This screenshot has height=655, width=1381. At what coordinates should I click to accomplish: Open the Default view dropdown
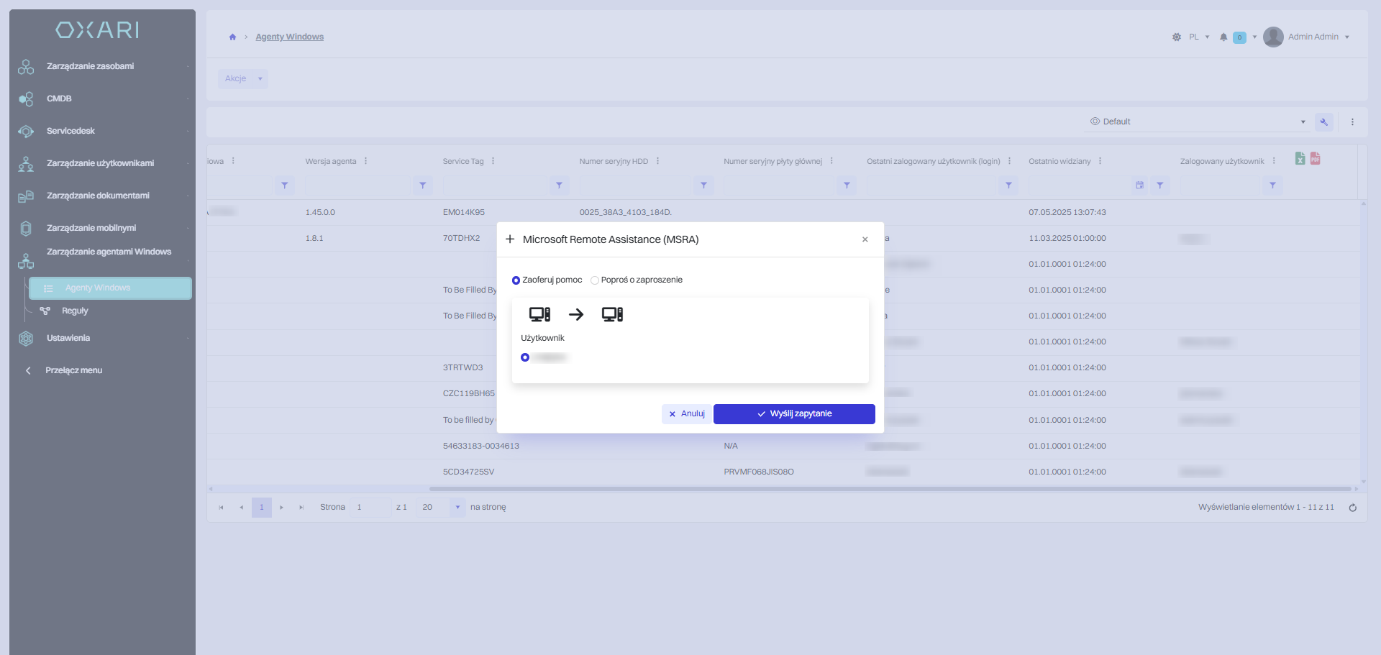[x=1198, y=122]
